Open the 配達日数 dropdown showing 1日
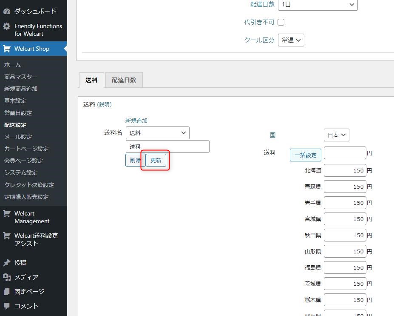 [x=317, y=4]
